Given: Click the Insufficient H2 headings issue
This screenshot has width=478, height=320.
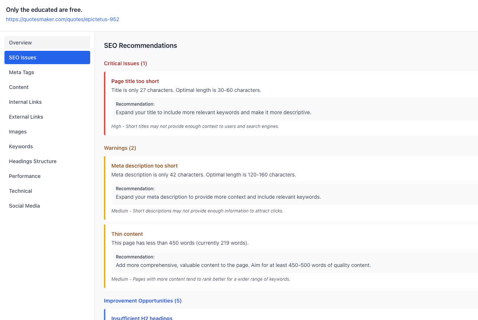Looking at the screenshot, I should click(142, 318).
